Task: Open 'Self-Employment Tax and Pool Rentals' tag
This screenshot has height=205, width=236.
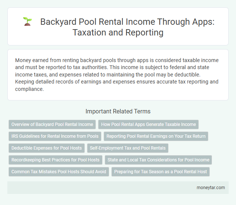Action: 128,148
